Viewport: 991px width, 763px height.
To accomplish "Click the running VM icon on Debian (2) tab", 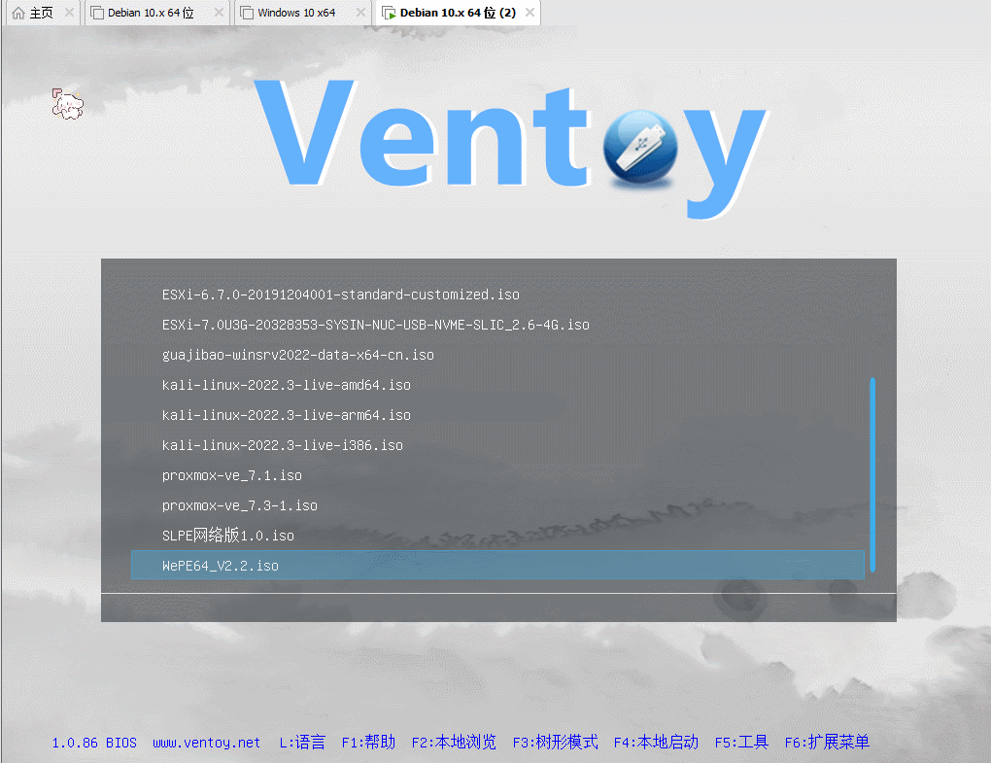I will (x=389, y=14).
